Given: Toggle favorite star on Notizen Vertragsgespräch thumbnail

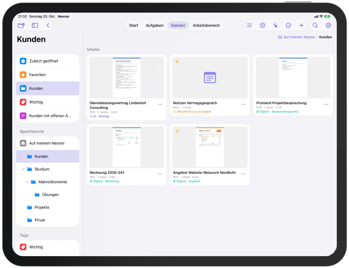Looking at the screenshot, I should point(177,61).
